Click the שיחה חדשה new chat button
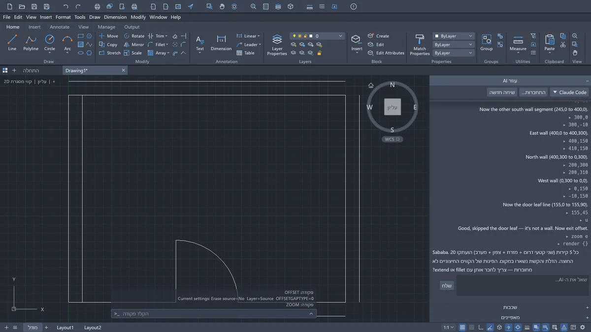This screenshot has width=591, height=332. [x=502, y=92]
